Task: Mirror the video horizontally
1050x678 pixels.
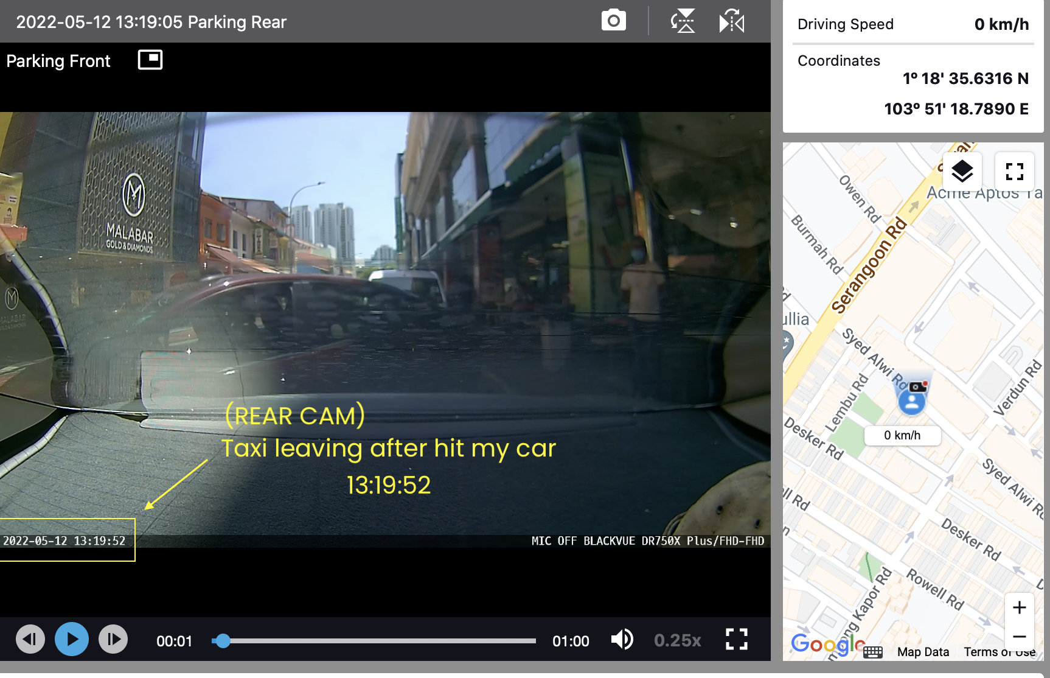Action: (x=731, y=21)
